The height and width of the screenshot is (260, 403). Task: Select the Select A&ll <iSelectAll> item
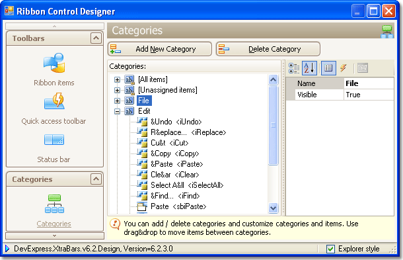pos(187,185)
